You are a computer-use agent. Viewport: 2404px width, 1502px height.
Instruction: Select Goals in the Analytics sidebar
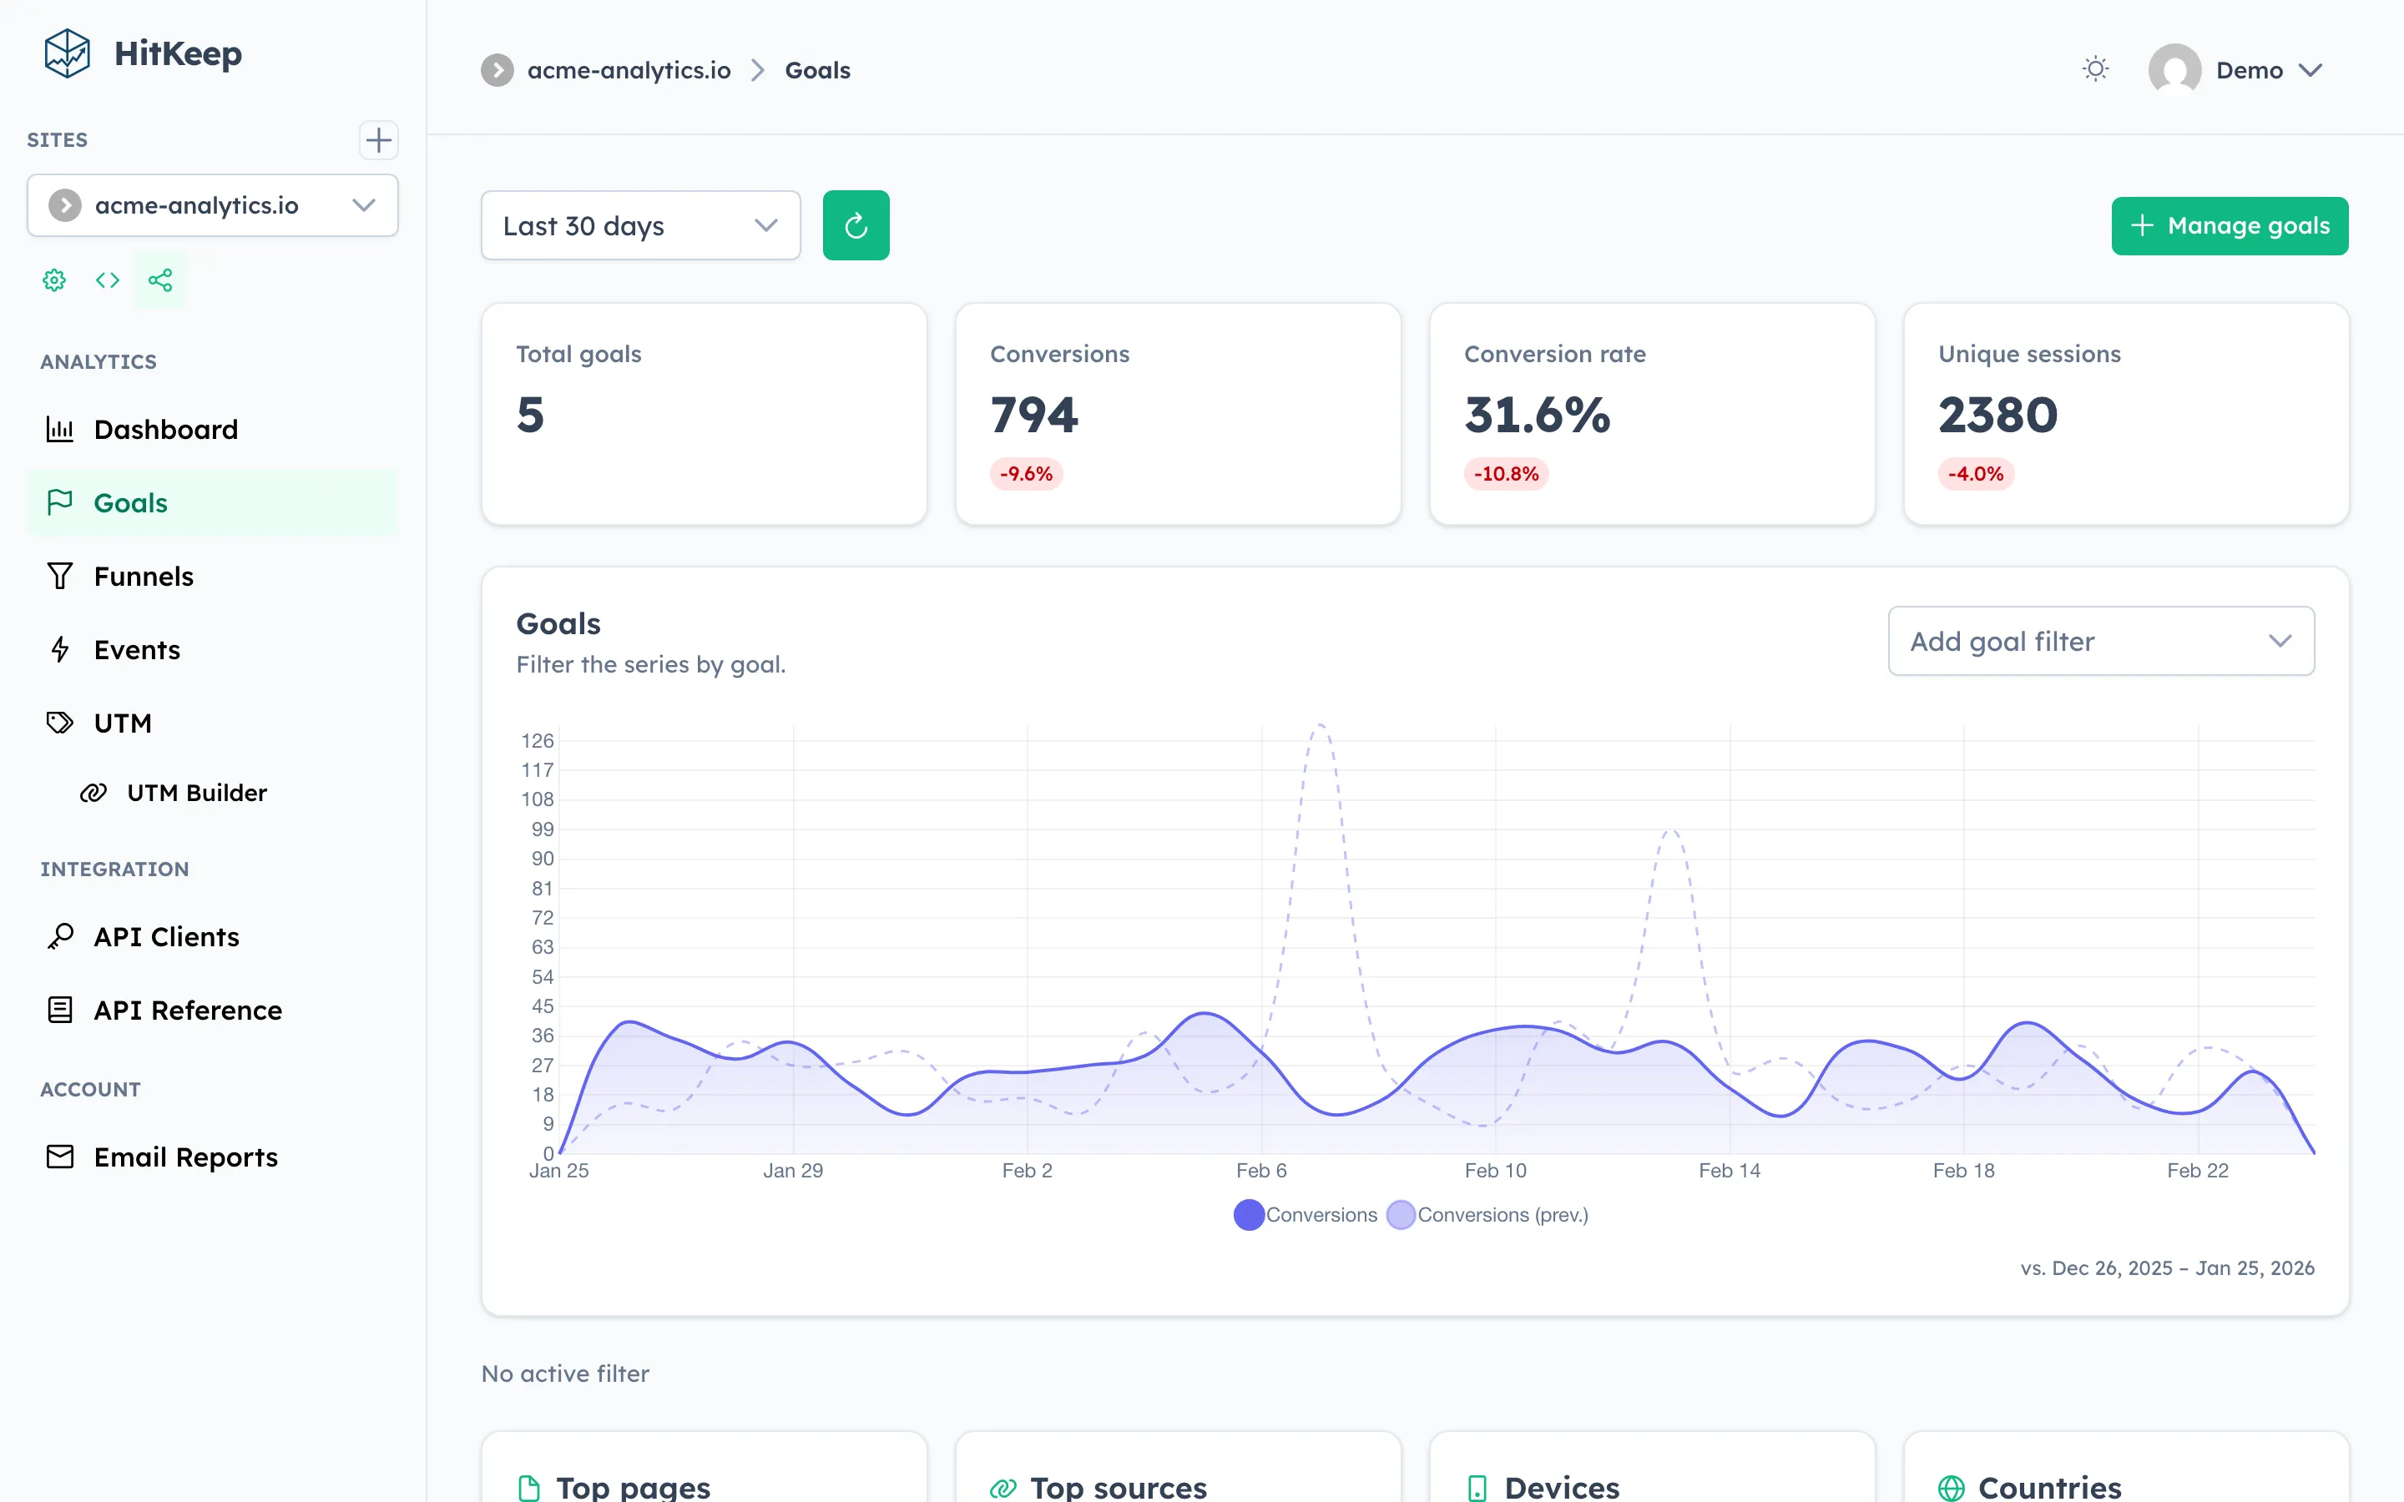130,502
